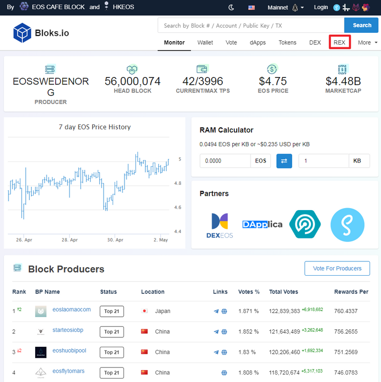This screenshot has width=381, height=382.
Task: Focus the block/account search field
Action: pos(251,25)
